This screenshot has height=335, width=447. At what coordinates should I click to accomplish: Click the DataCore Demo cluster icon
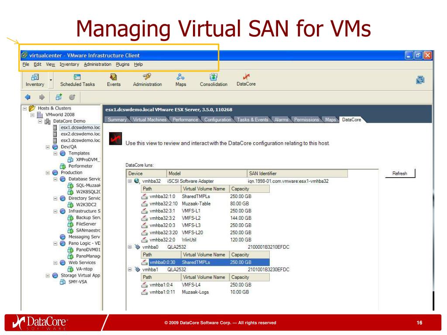point(48,121)
